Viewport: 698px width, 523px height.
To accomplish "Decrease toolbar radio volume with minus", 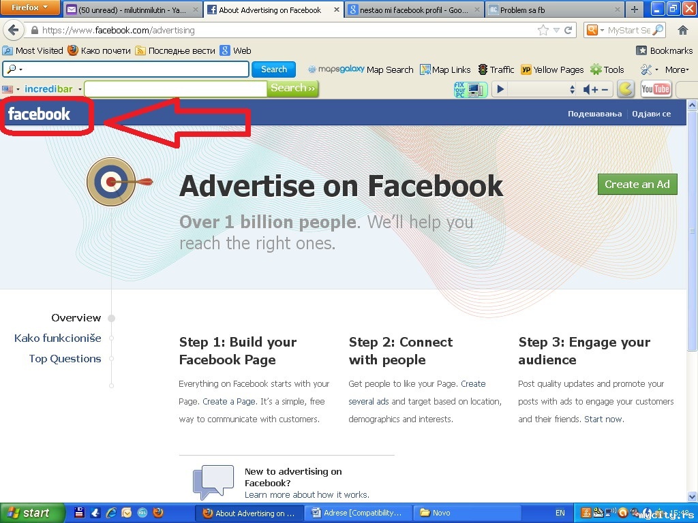I will (605, 90).
